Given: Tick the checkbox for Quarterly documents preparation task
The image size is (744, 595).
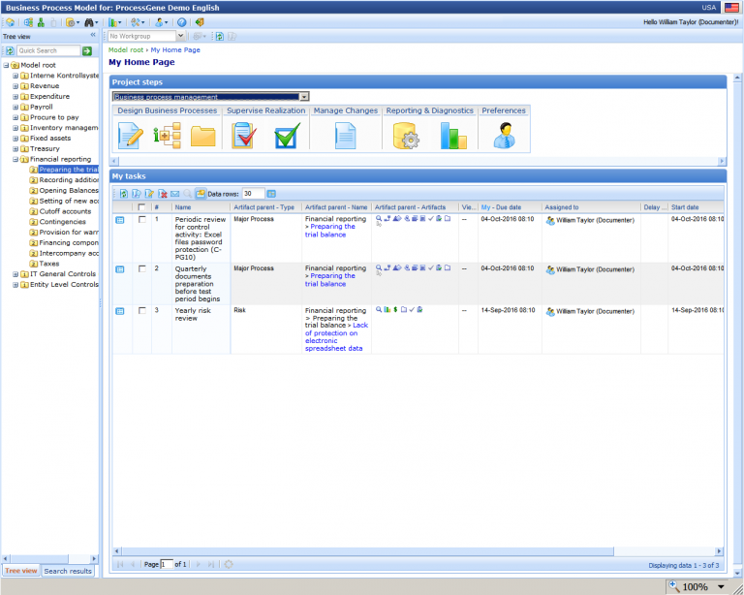Looking at the screenshot, I should (142, 268).
